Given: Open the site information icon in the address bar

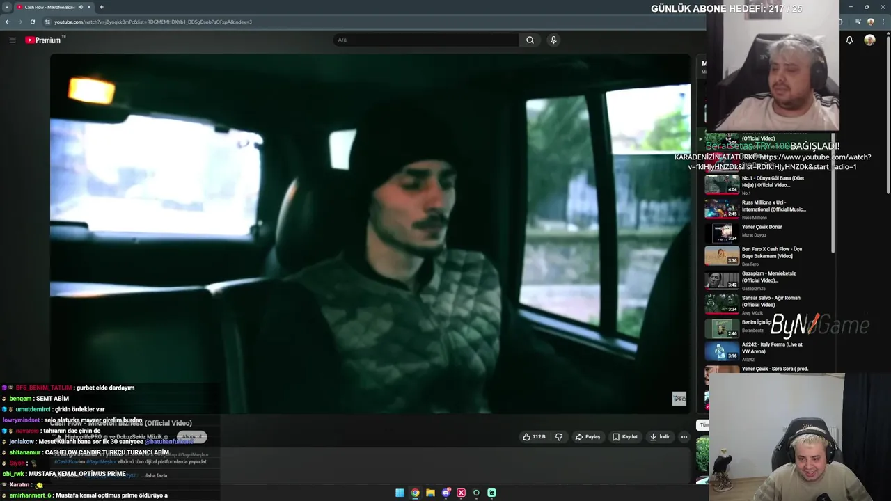Looking at the screenshot, I should click(47, 22).
